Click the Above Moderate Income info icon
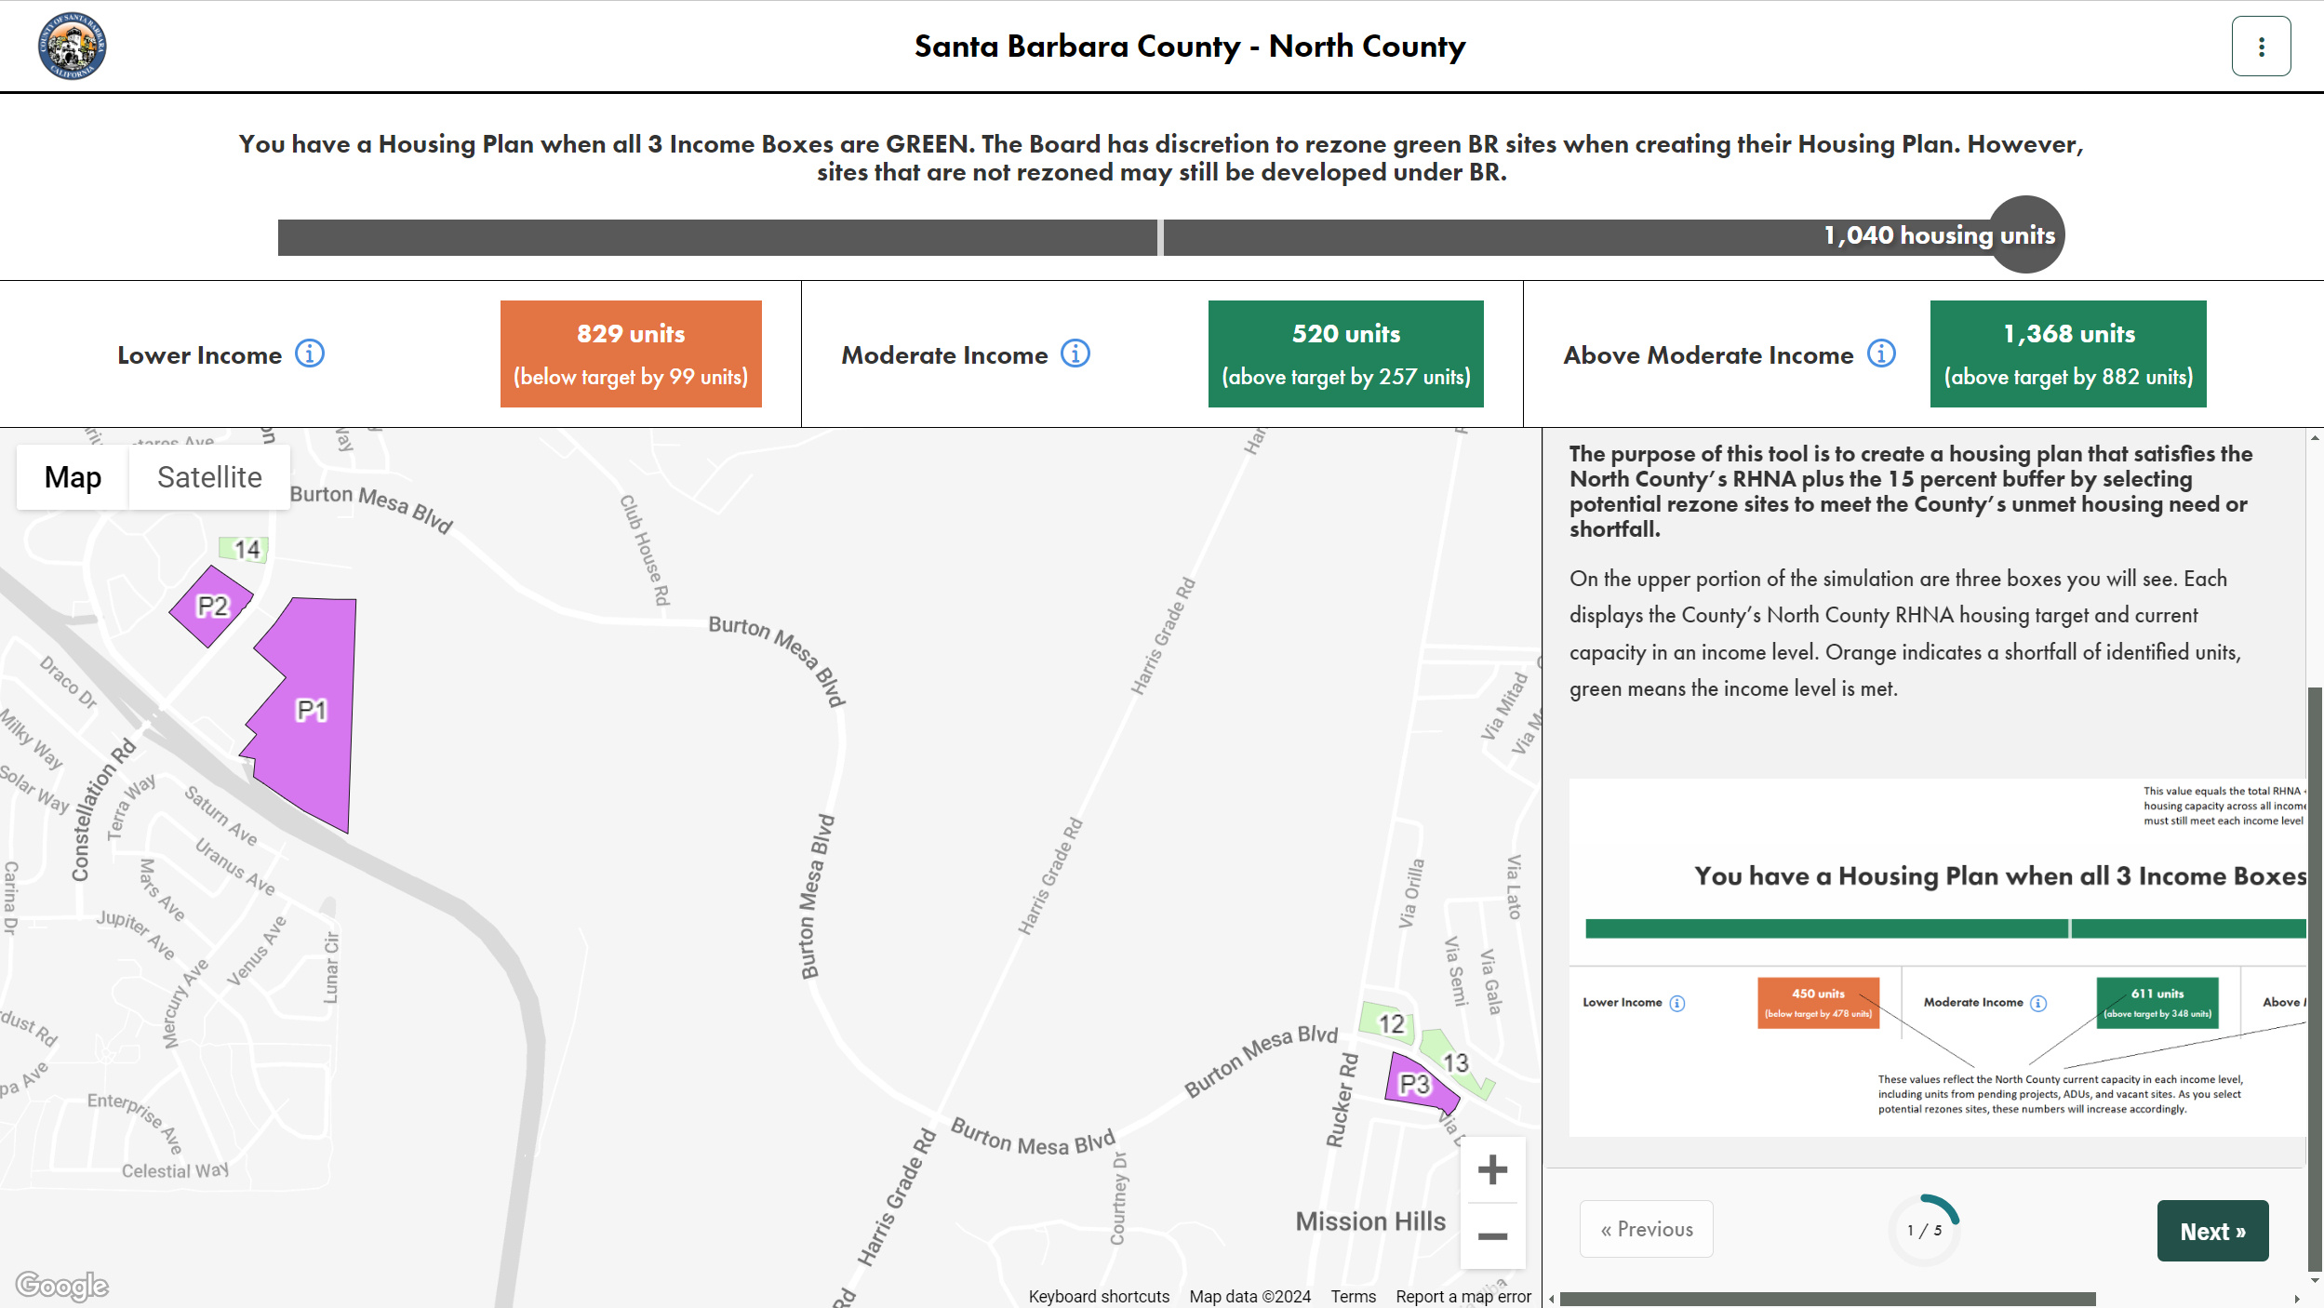The image size is (2324, 1308). 1885,353
